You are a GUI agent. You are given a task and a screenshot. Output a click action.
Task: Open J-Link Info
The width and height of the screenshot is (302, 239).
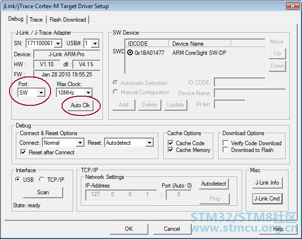(x=267, y=183)
